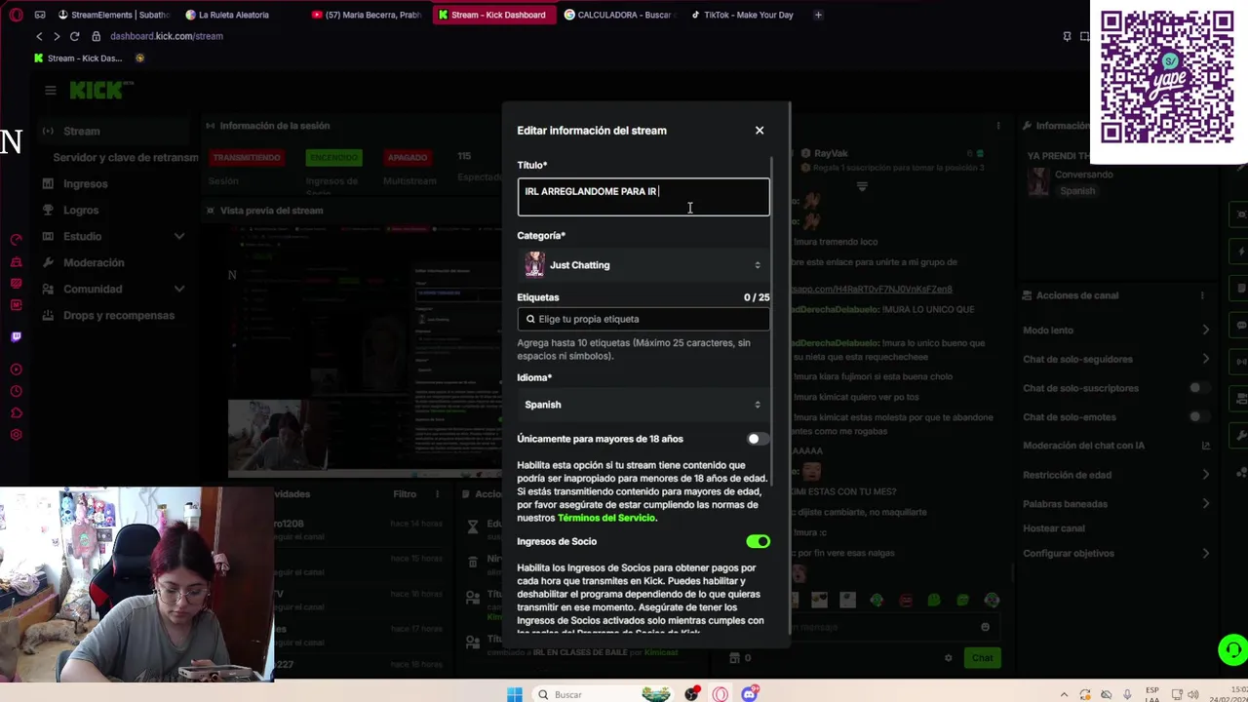Open Windows Start menu
This screenshot has height=702, width=1248.
(514, 694)
